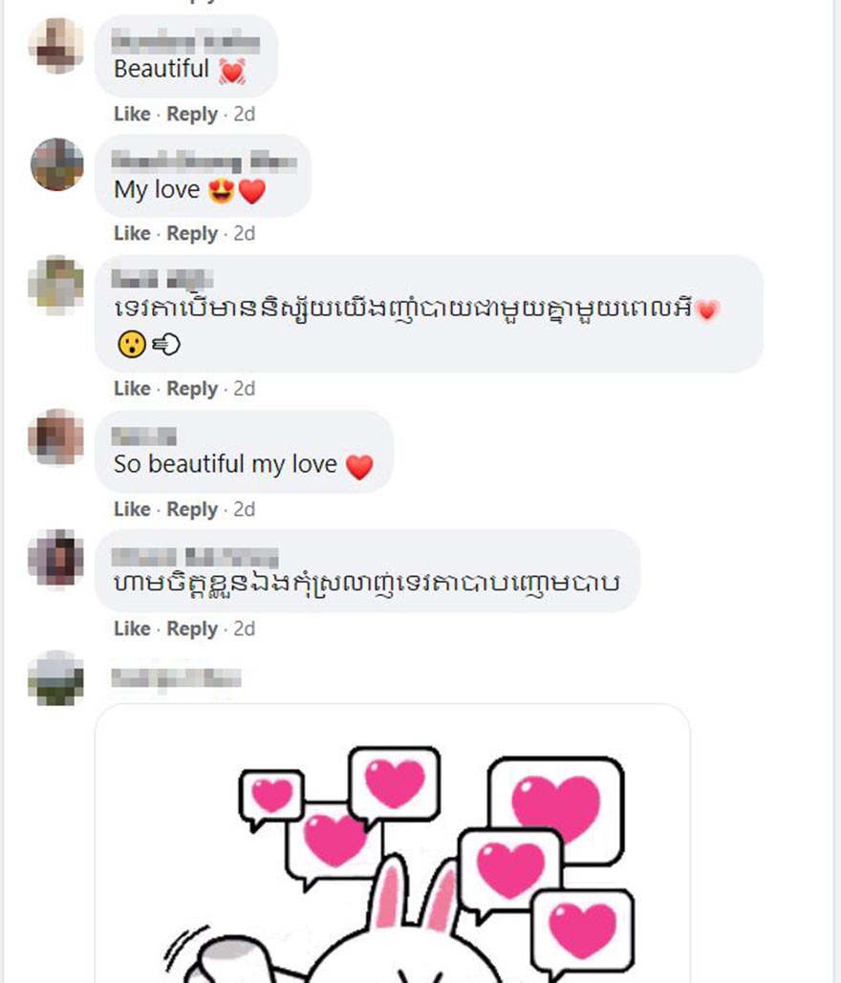Reply to the "Beautiful" comment
Image resolution: width=841 pixels, height=983 pixels.
[192, 114]
